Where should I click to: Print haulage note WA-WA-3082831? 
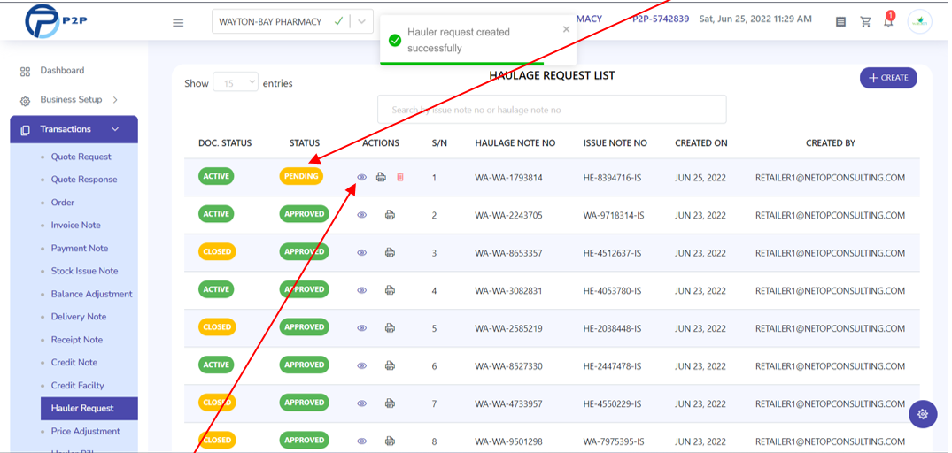coord(391,290)
